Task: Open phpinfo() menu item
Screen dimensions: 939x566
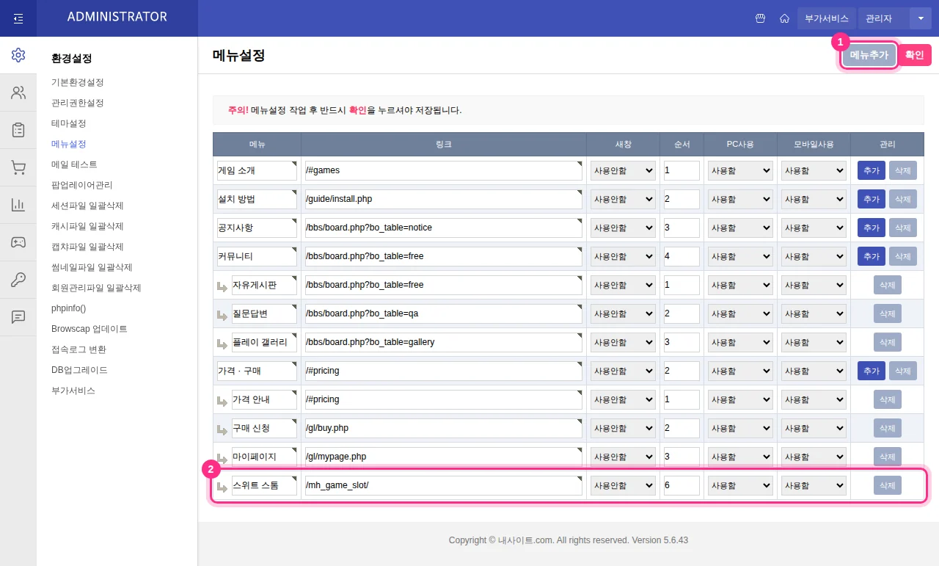Action: tap(69, 308)
